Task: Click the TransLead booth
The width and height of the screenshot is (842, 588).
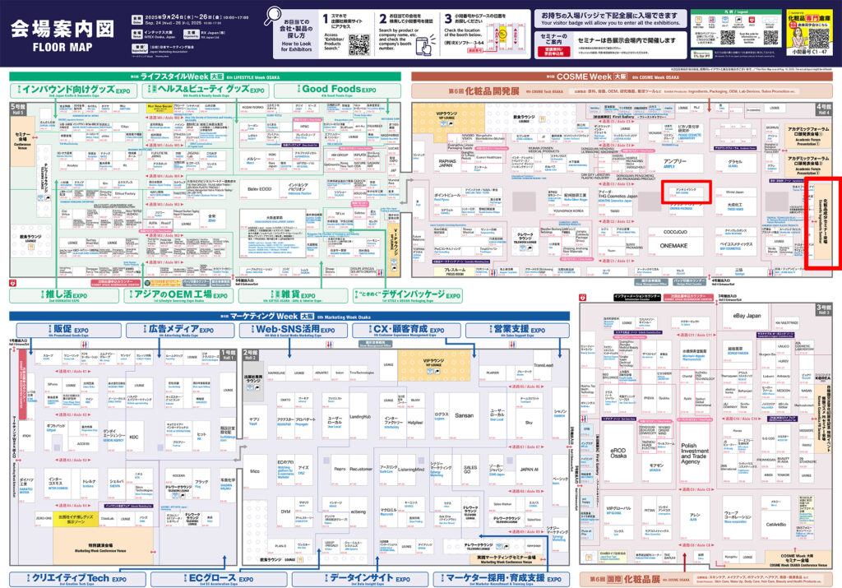Action: point(543,365)
